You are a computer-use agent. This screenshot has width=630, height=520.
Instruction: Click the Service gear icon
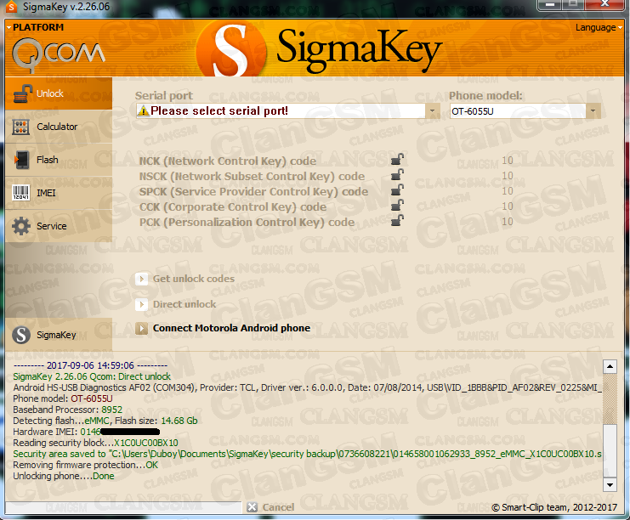(x=21, y=226)
